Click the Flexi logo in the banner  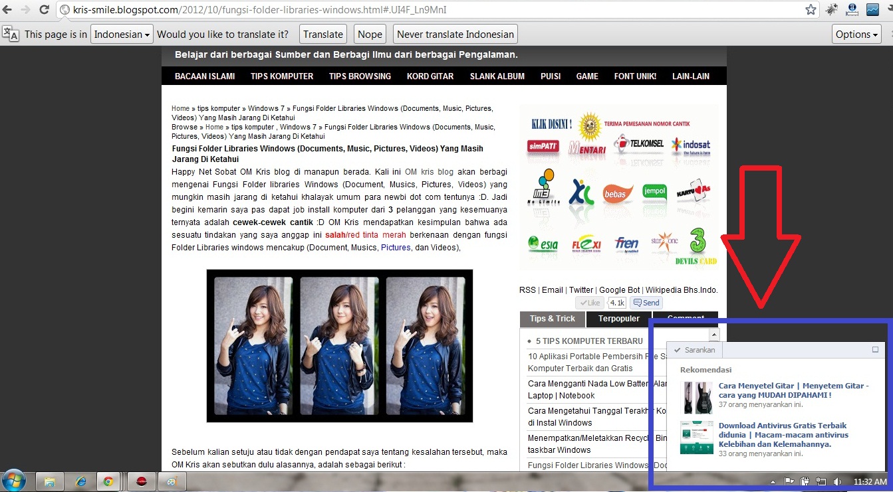click(586, 244)
